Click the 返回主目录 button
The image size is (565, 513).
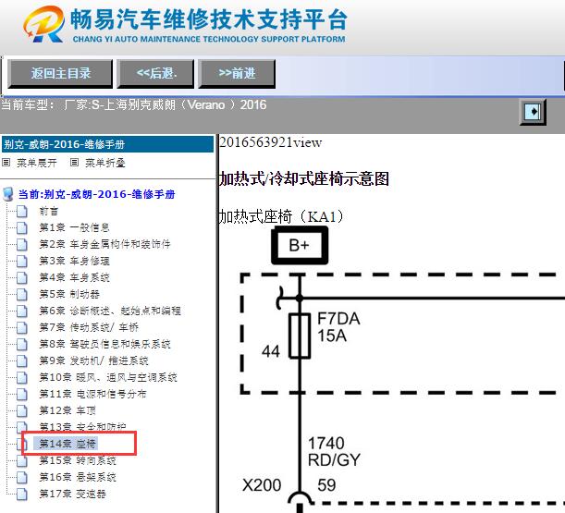[x=60, y=74]
